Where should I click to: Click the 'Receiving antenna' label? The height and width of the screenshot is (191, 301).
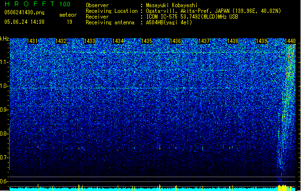(x=110, y=22)
